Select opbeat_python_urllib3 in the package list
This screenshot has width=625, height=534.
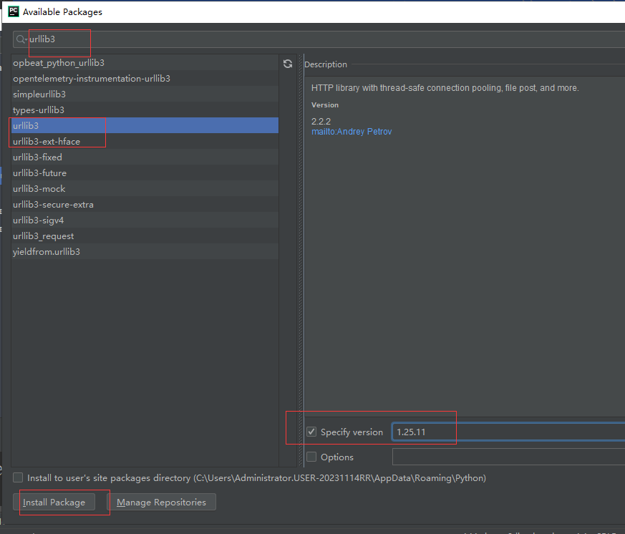(145, 62)
